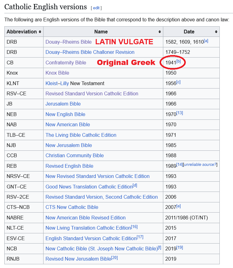The height and width of the screenshot is (268, 233).
Task: Select the 2015 date cell
Action: 191,228
